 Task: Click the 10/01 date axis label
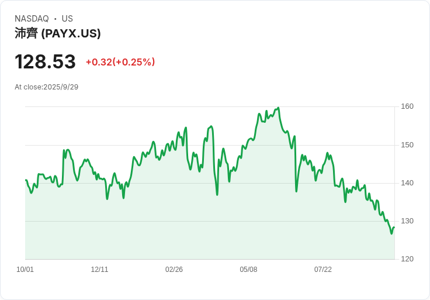point(25,270)
